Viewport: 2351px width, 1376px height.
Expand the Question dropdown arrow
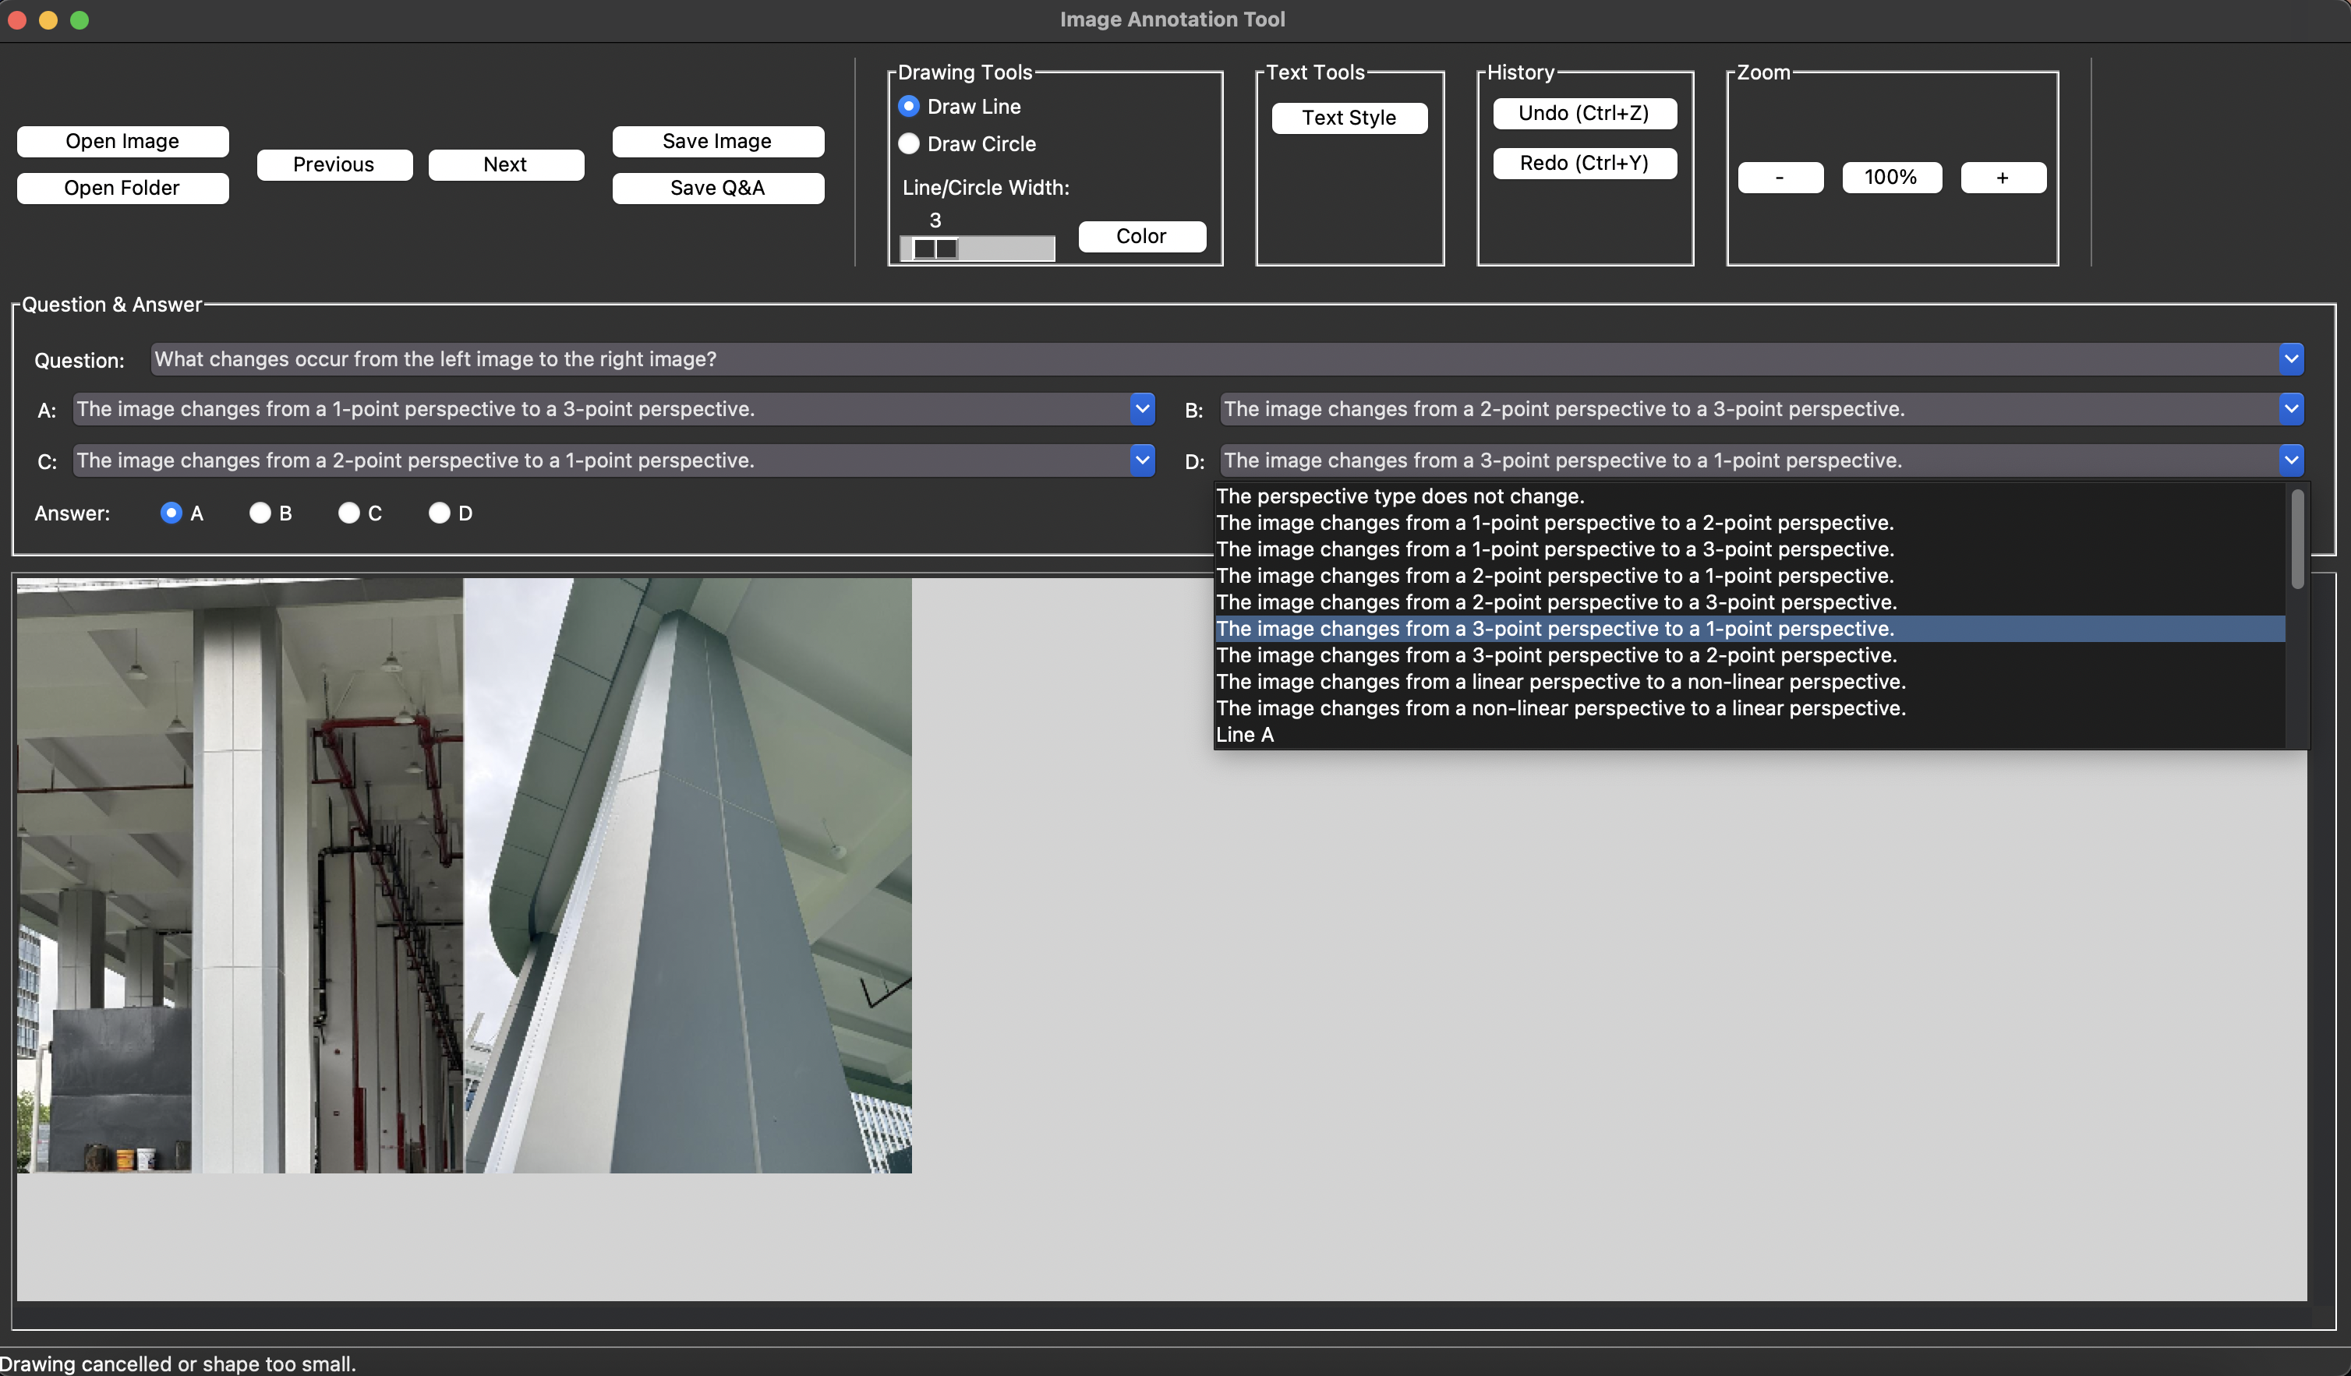point(2290,359)
